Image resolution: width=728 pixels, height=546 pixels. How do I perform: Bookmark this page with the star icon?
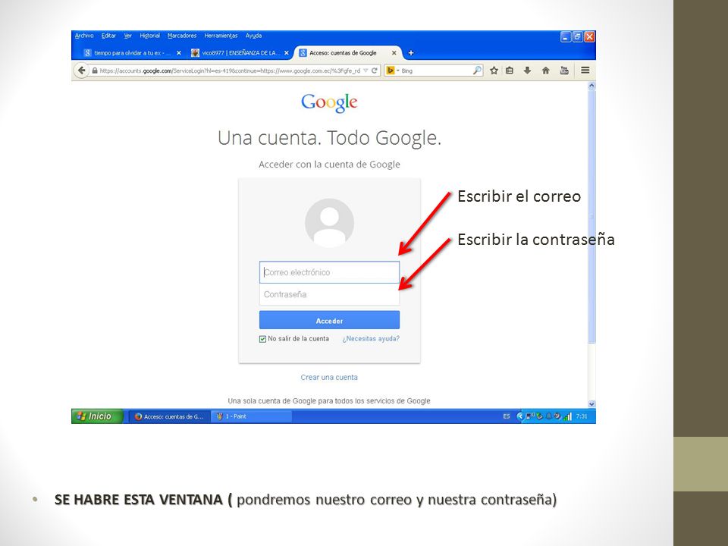(494, 71)
